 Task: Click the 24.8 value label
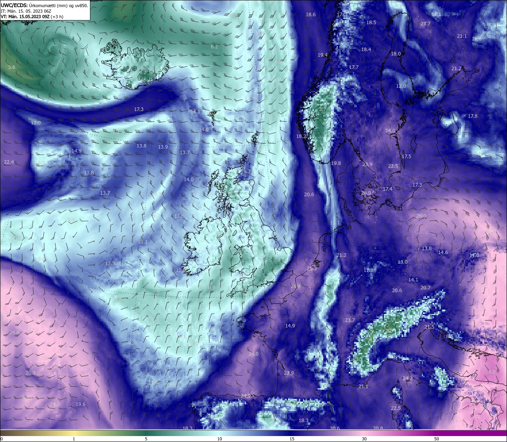[295, 287]
